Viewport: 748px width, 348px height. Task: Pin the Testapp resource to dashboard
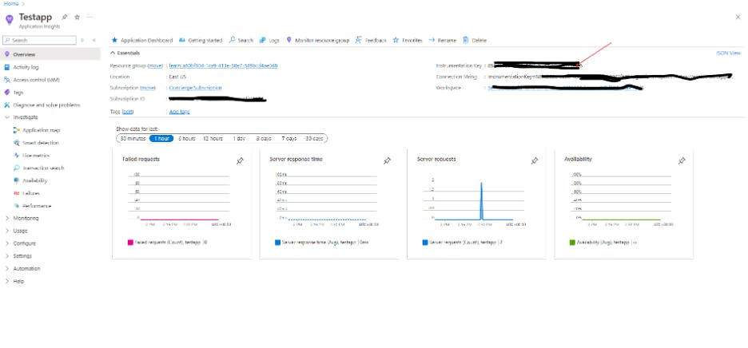(65, 18)
